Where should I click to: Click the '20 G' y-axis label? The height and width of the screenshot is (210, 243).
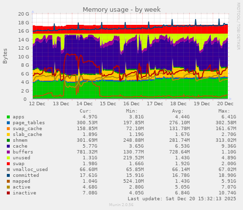click(x=23, y=14)
